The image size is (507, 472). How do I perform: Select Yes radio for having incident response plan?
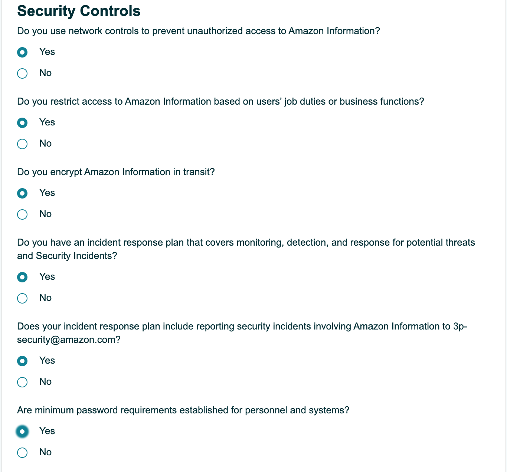(22, 277)
